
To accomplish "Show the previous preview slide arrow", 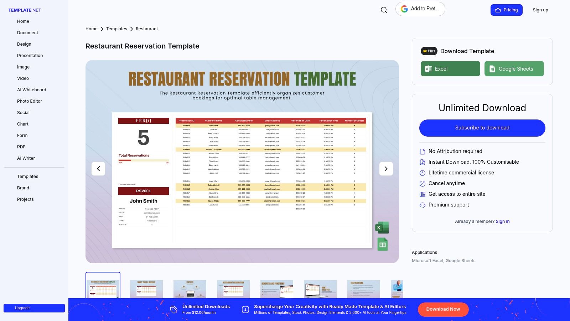I will click(x=98, y=169).
